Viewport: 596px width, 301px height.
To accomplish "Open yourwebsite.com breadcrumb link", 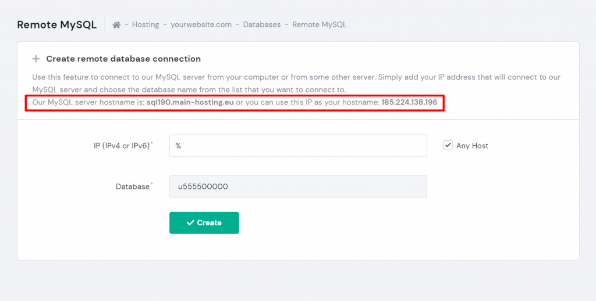I will [201, 25].
